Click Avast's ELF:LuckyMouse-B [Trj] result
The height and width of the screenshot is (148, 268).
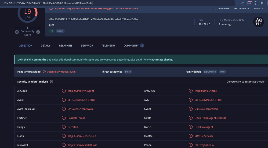[81, 100]
